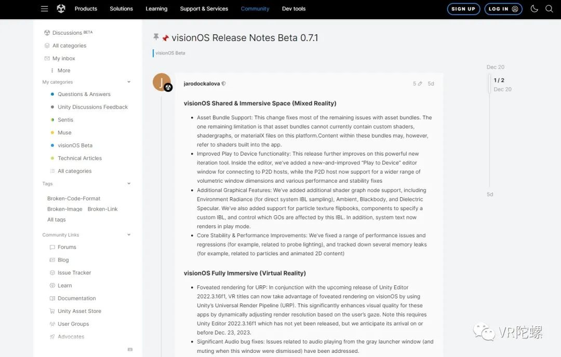
Task: Click the Learn icon
Action: (52, 285)
